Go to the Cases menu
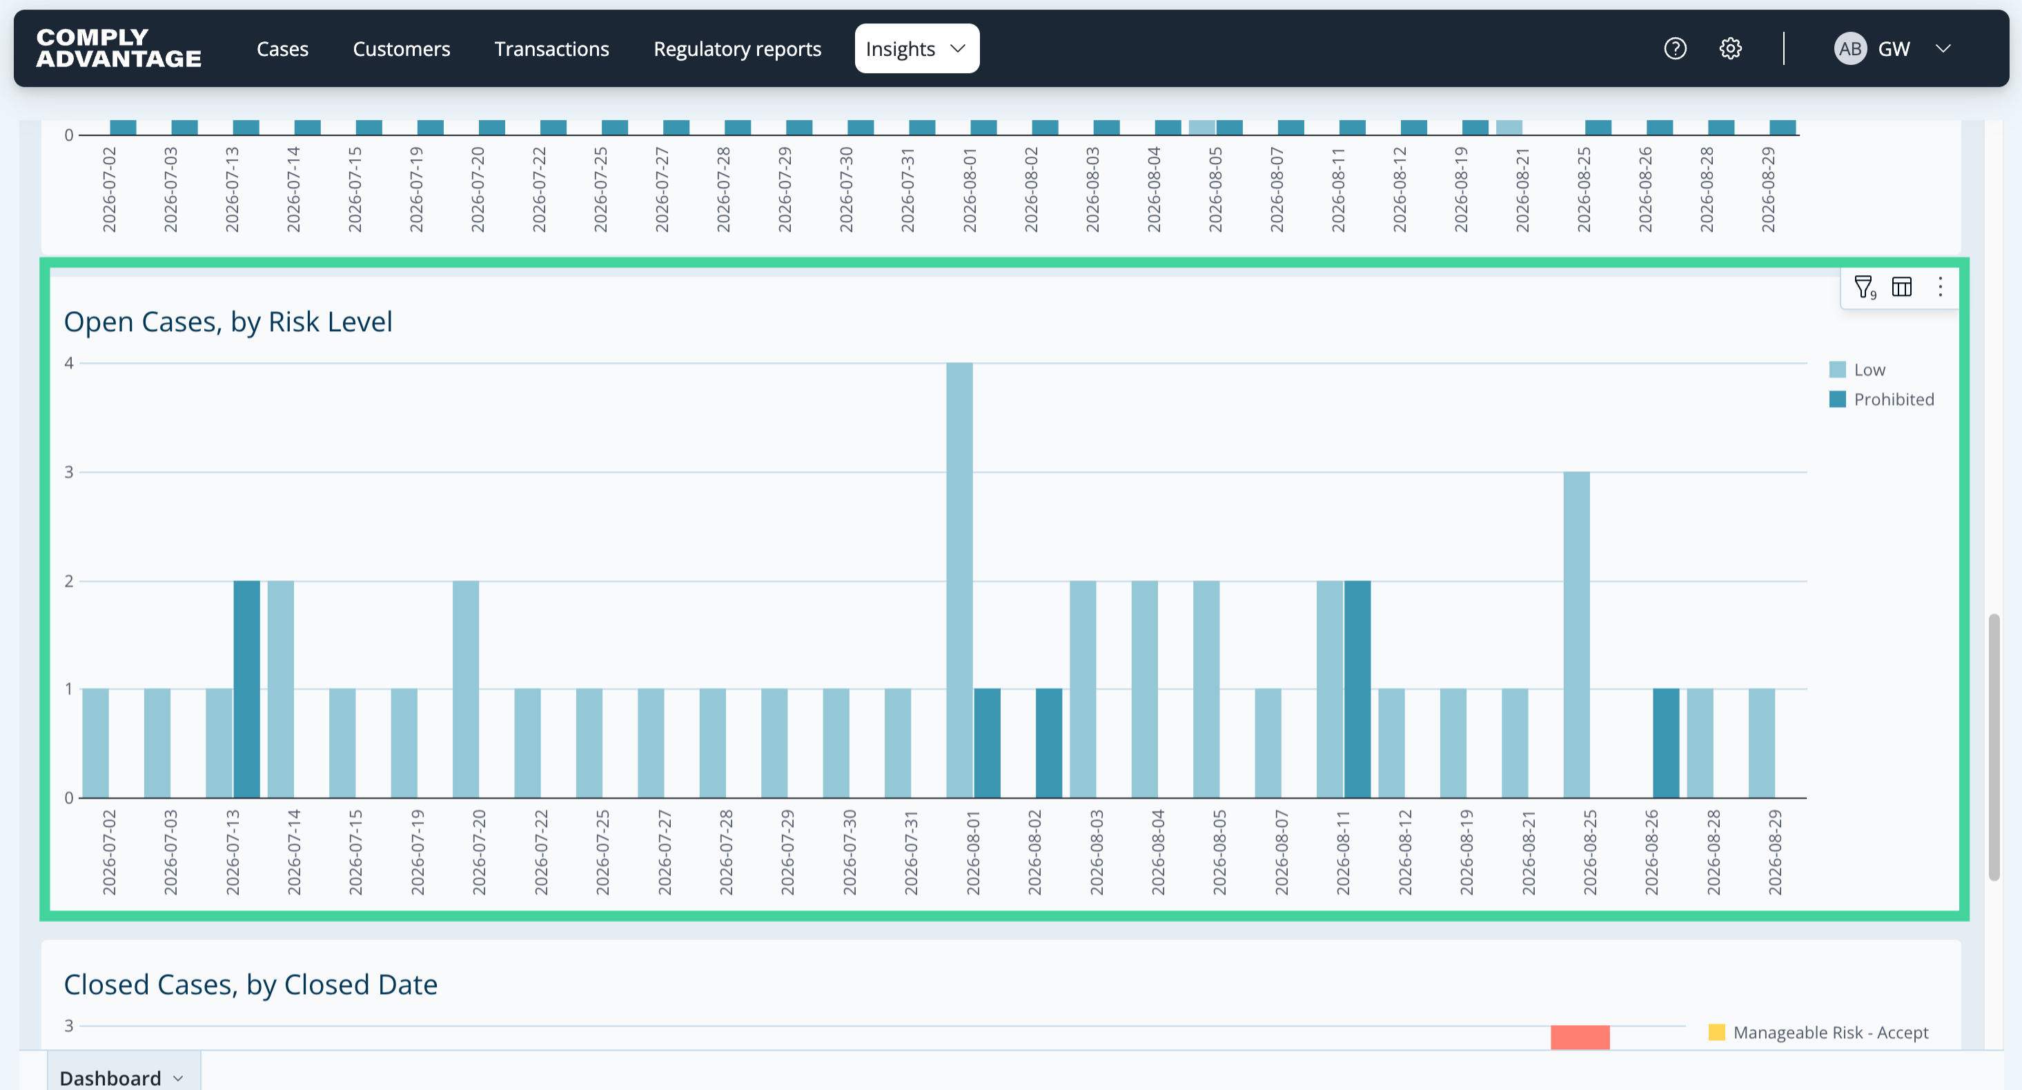The width and height of the screenshot is (2022, 1090). tap(282, 49)
